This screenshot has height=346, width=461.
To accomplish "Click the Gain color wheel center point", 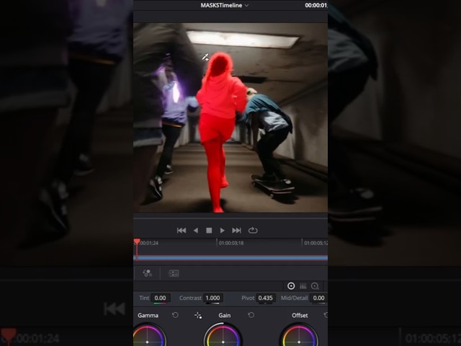I will 223,342.
